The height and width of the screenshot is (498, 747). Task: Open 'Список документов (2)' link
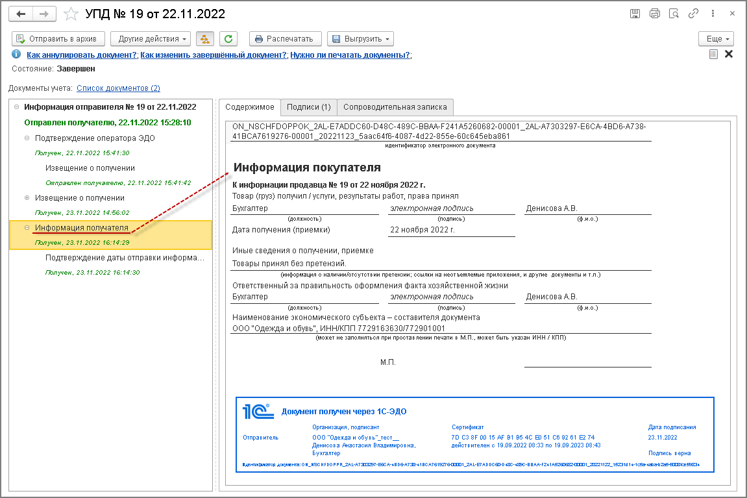point(118,88)
